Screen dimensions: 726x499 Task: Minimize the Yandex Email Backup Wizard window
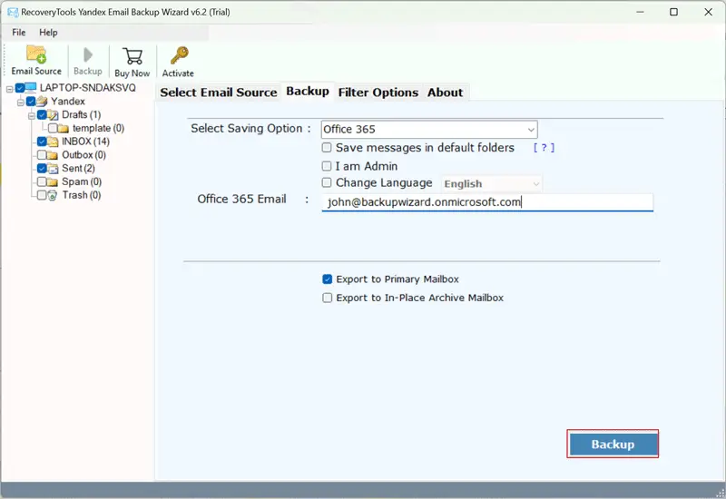[x=641, y=12]
